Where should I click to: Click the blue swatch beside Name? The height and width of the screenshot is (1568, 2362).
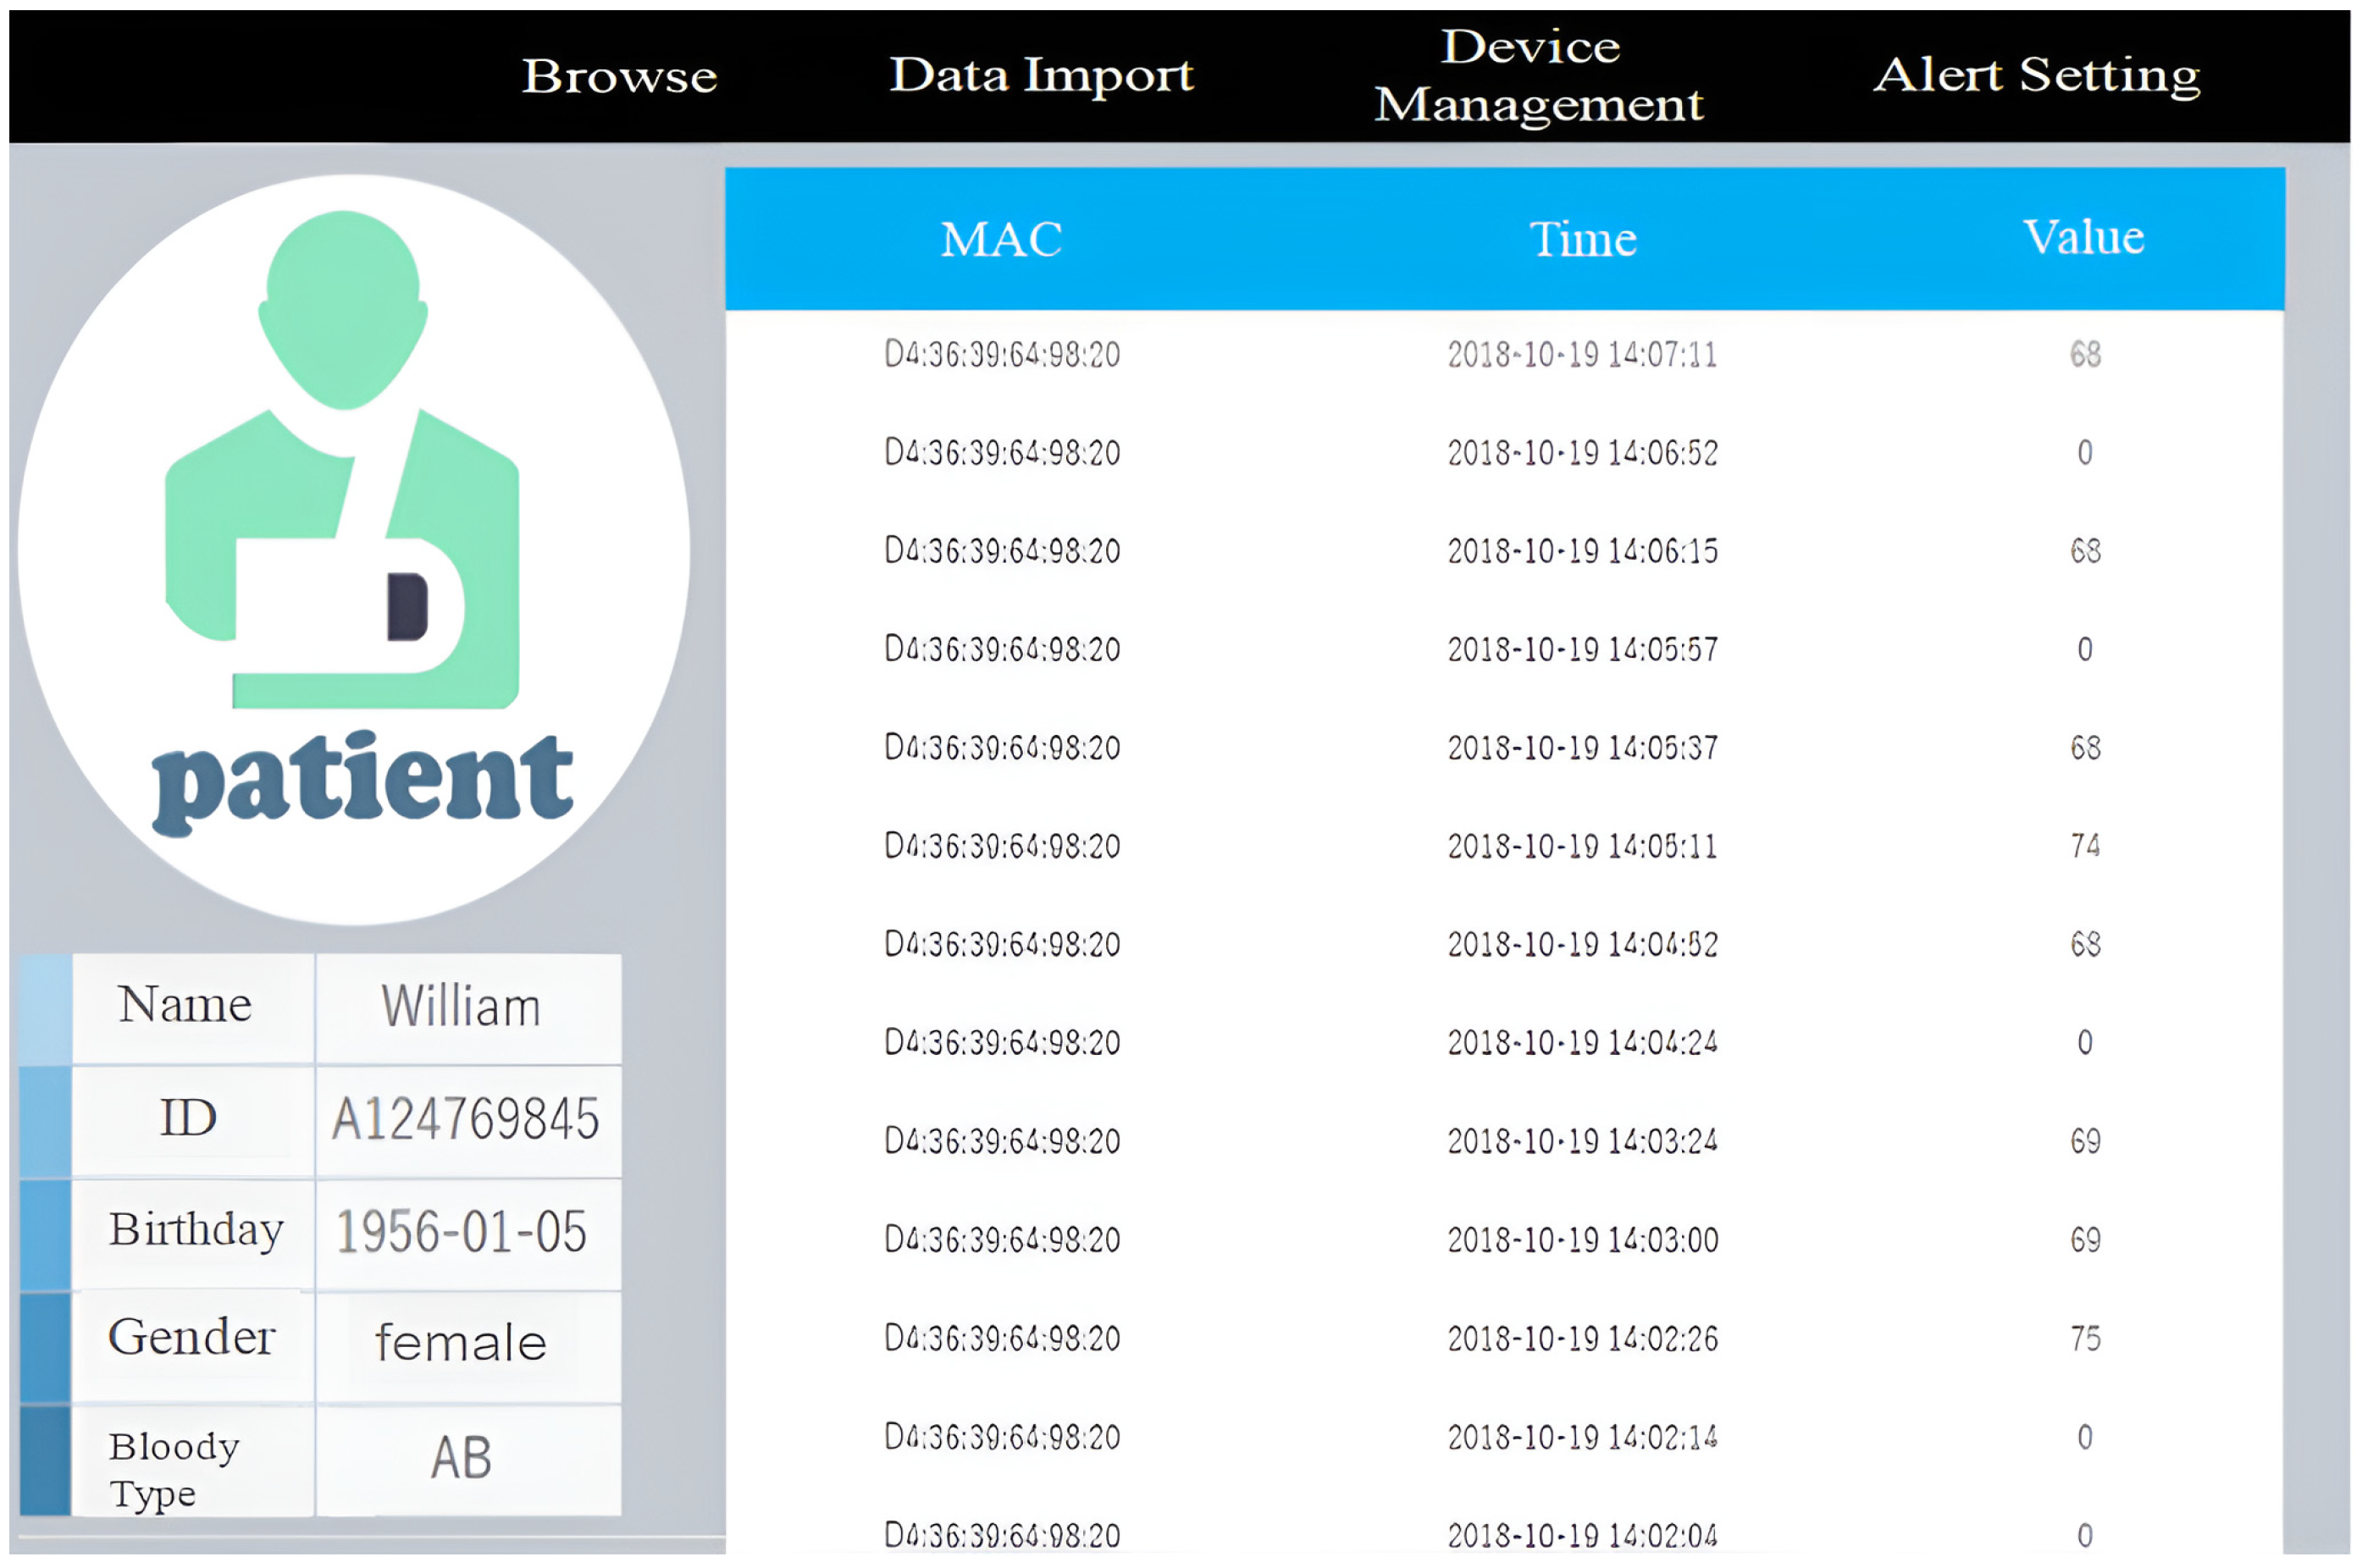(x=45, y=1008)
